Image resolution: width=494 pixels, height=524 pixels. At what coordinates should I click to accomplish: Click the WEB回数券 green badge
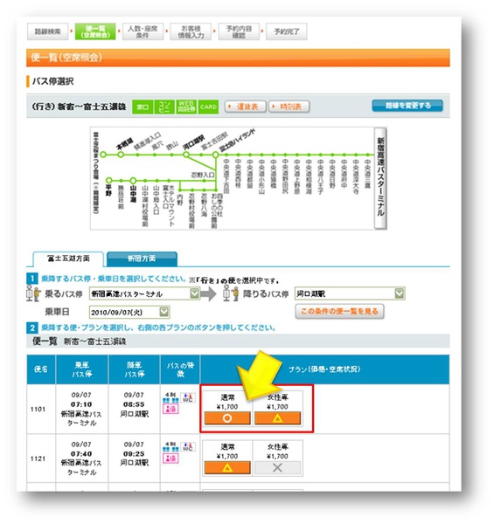[186, 107]
